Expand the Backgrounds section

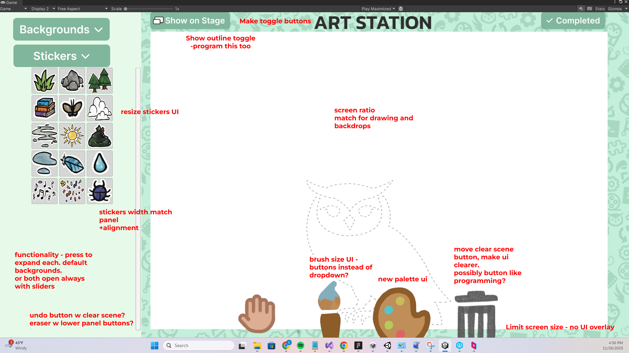(61, 30)
